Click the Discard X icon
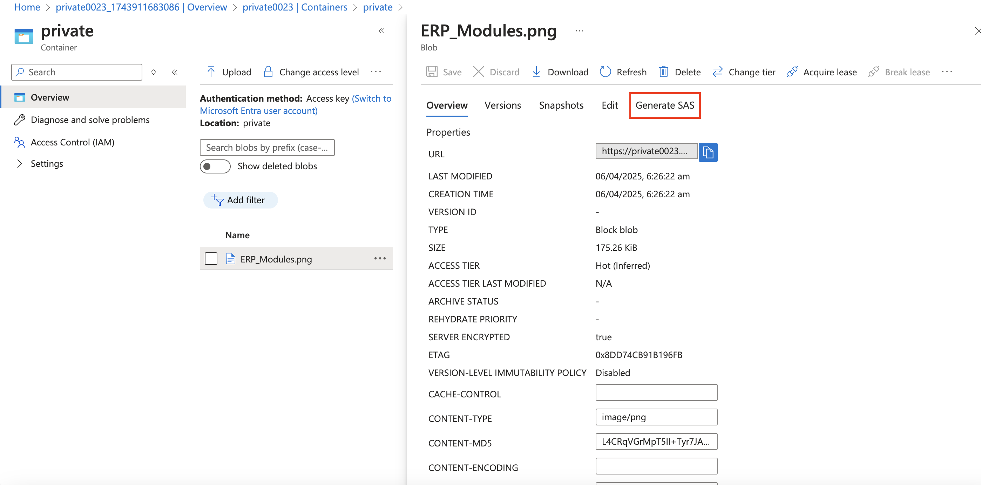This screenshot has height=485, width=981. click(478, 71)
